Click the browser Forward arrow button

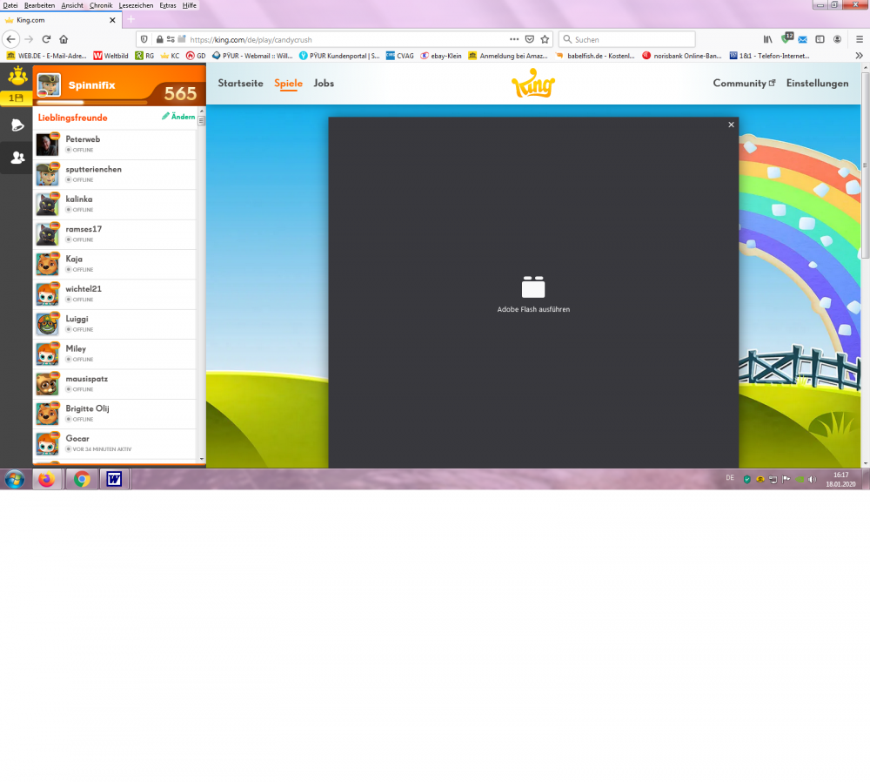29,39
